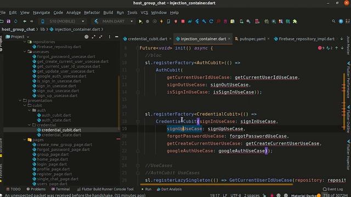Select auth_cubit.dart in project tree

tap(56, 115)
